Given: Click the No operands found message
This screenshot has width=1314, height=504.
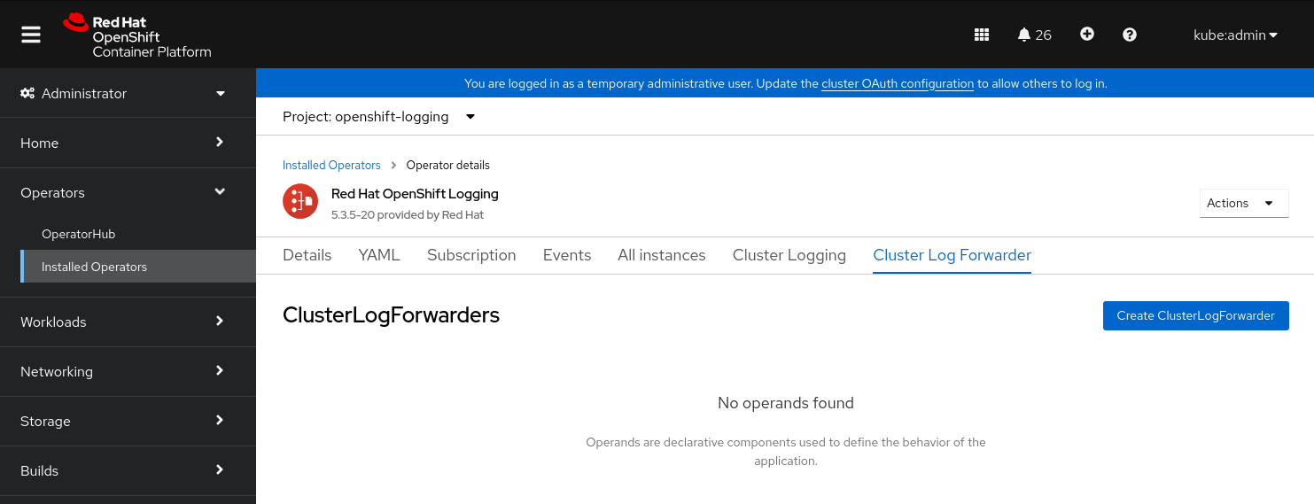Looking at the screenshot, I should coord(786,403).
